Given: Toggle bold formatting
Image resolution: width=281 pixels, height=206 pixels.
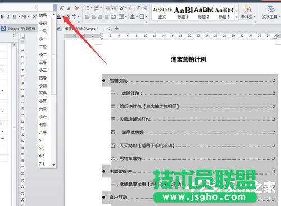Looking at the screenshot, I should [x=2, y=16].
